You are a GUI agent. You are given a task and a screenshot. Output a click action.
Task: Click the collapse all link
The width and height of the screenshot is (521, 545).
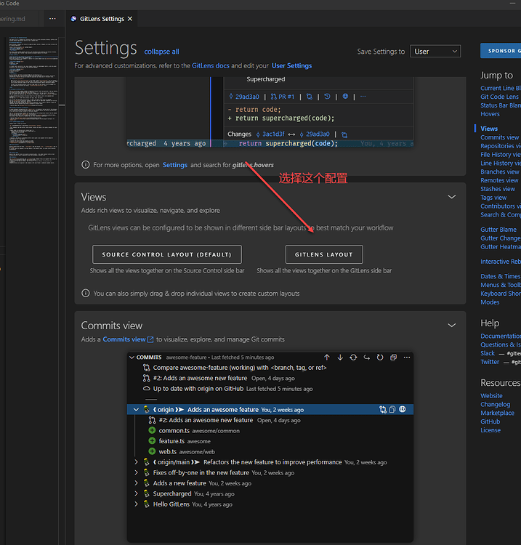[161, 52]
